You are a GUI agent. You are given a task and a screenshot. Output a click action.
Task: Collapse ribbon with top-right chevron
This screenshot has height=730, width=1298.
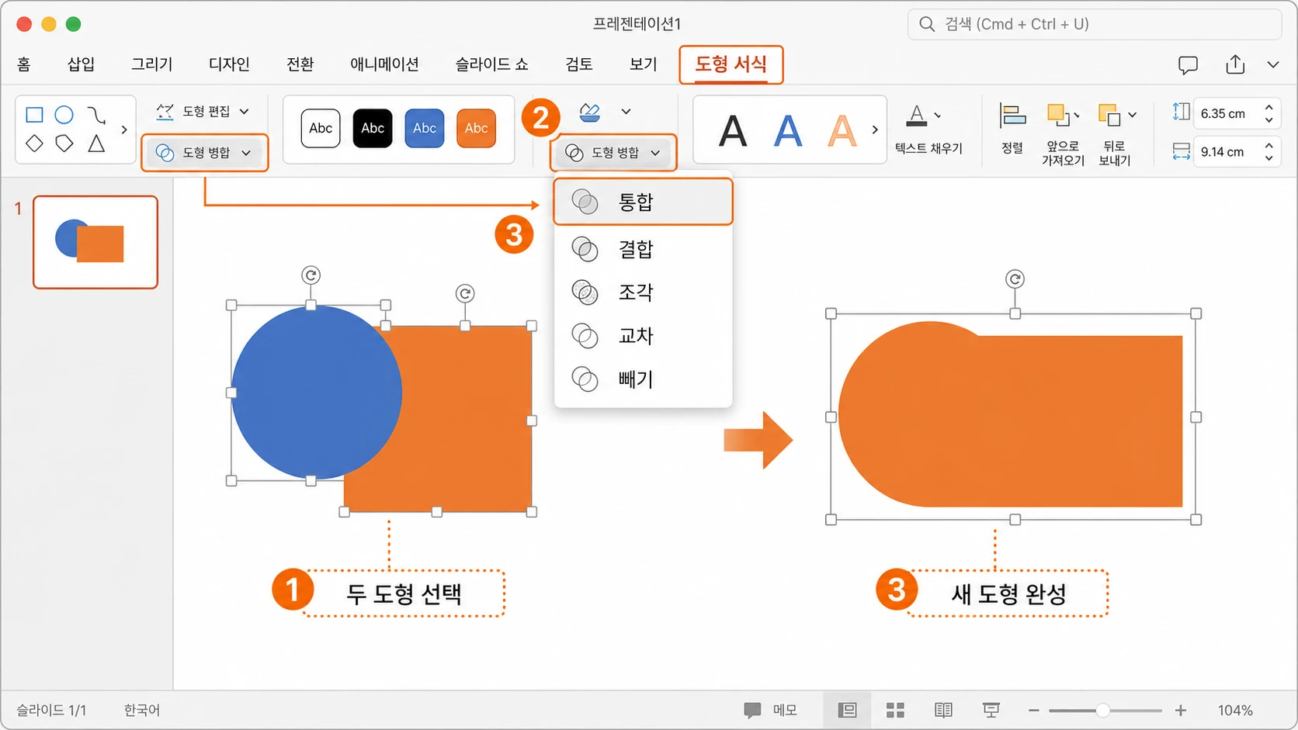pyautogui.click(x=1273, y=65)
